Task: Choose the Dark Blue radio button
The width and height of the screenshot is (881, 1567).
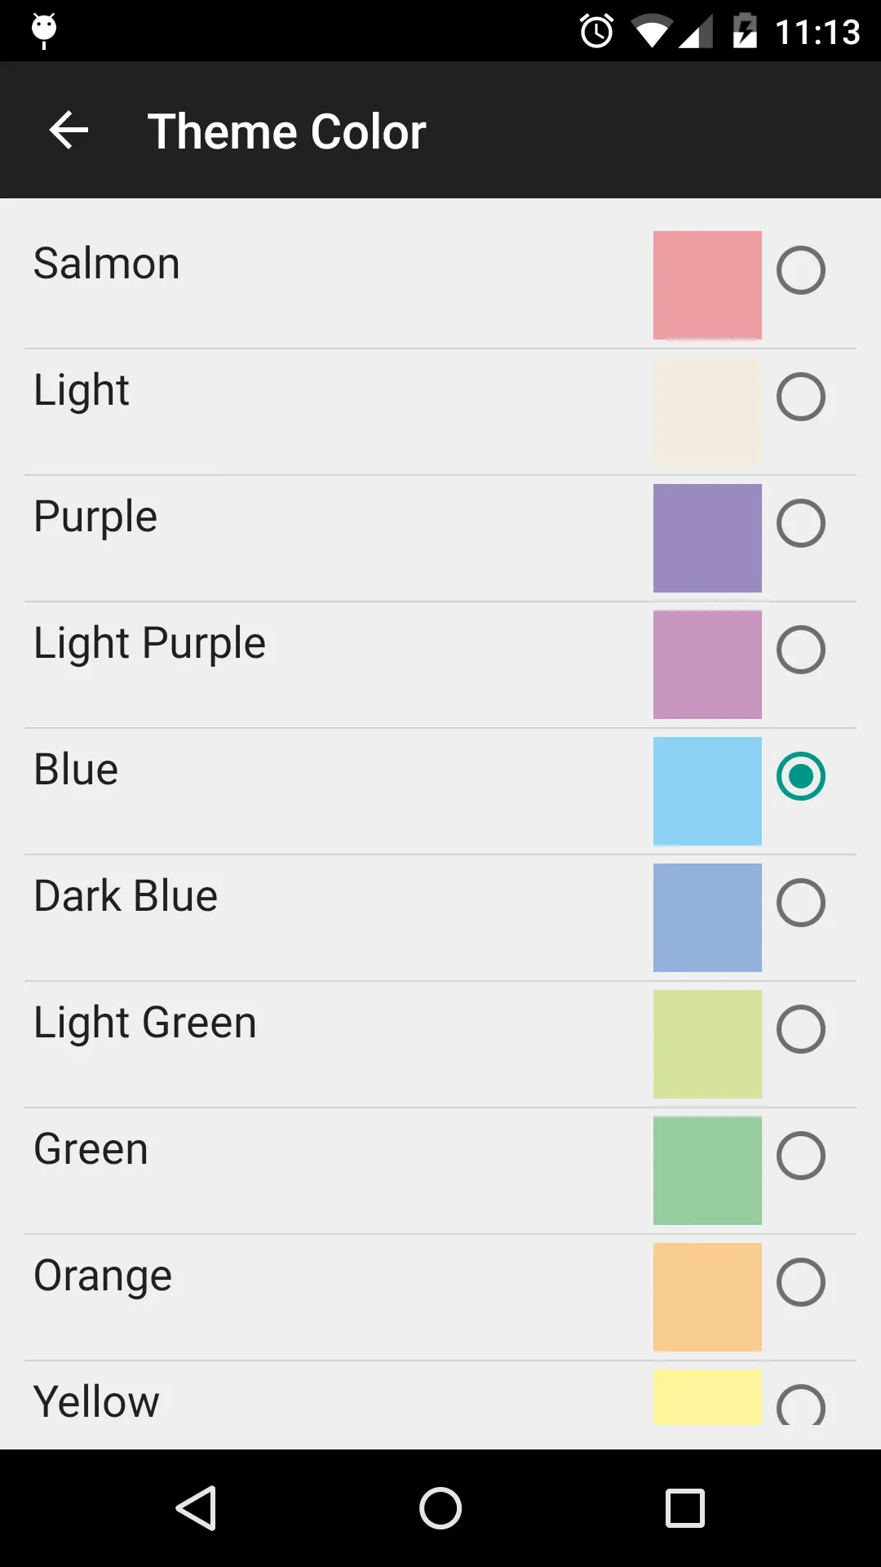Action: click(x=800, y=903)
